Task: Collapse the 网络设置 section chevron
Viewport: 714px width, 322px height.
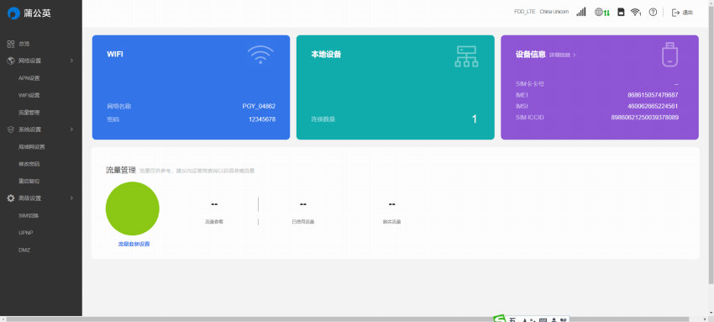Action: click(x=71, y=61)
